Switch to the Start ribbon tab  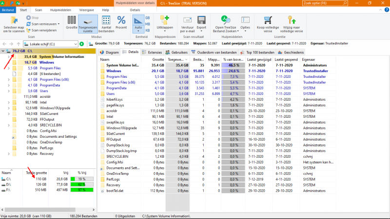tap(23, 10)
